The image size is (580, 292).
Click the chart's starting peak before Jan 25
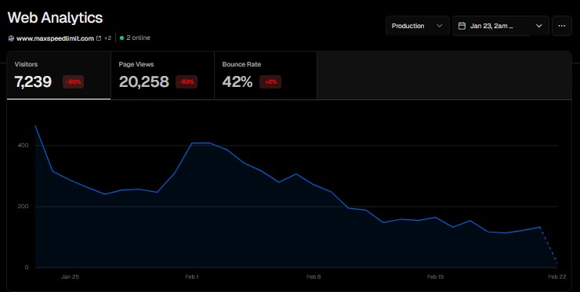(x=35, y=126)
